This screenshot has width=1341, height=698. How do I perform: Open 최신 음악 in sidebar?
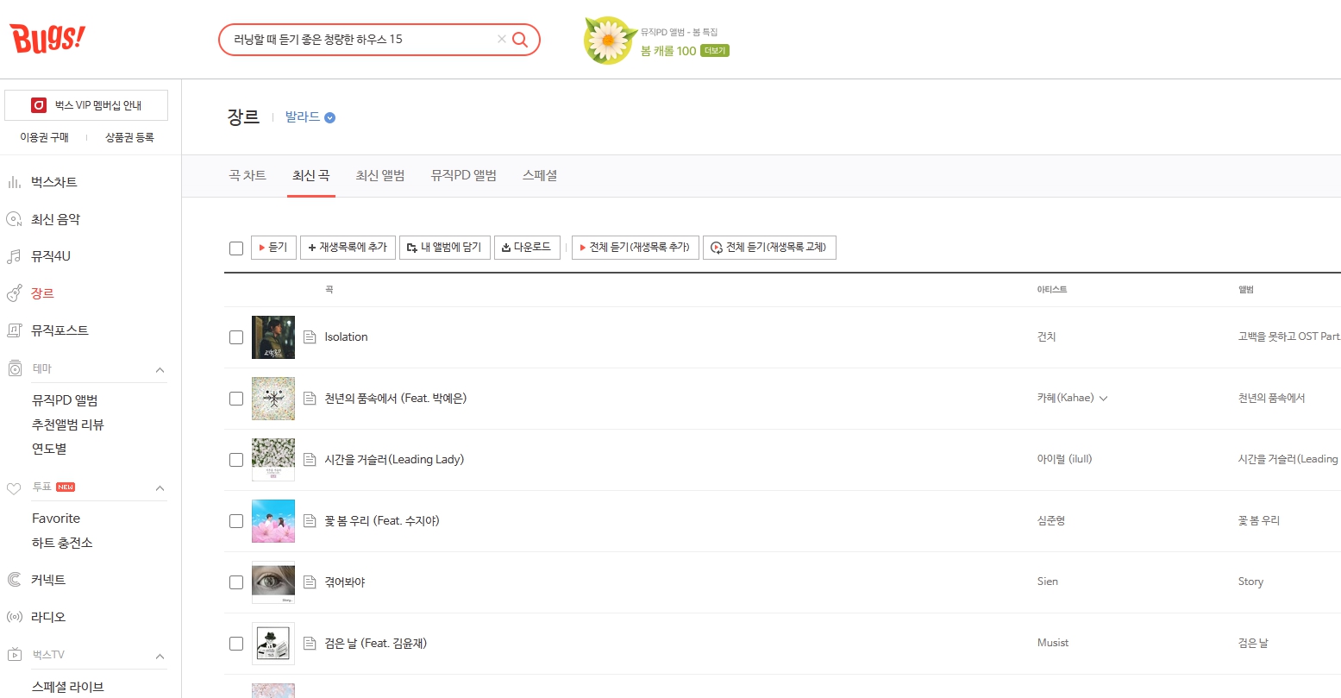pyautogui.click(x=55, y=219)
